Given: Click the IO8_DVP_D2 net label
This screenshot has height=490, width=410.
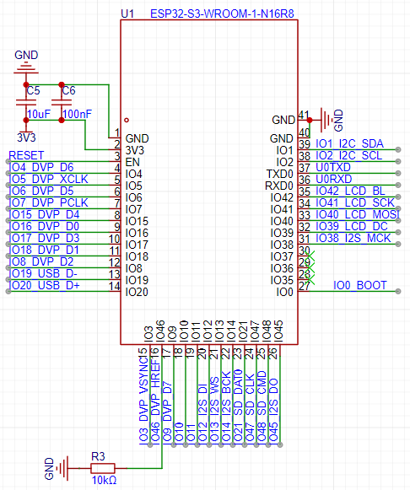Looking at the screenshot, I should click(x=41, y=261).
